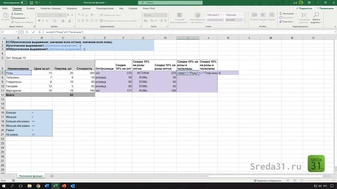Image resolution: width=337 pixels, height=189 pixels.
Task: Click the Underline formatting icon
Action: click(46, 21)
